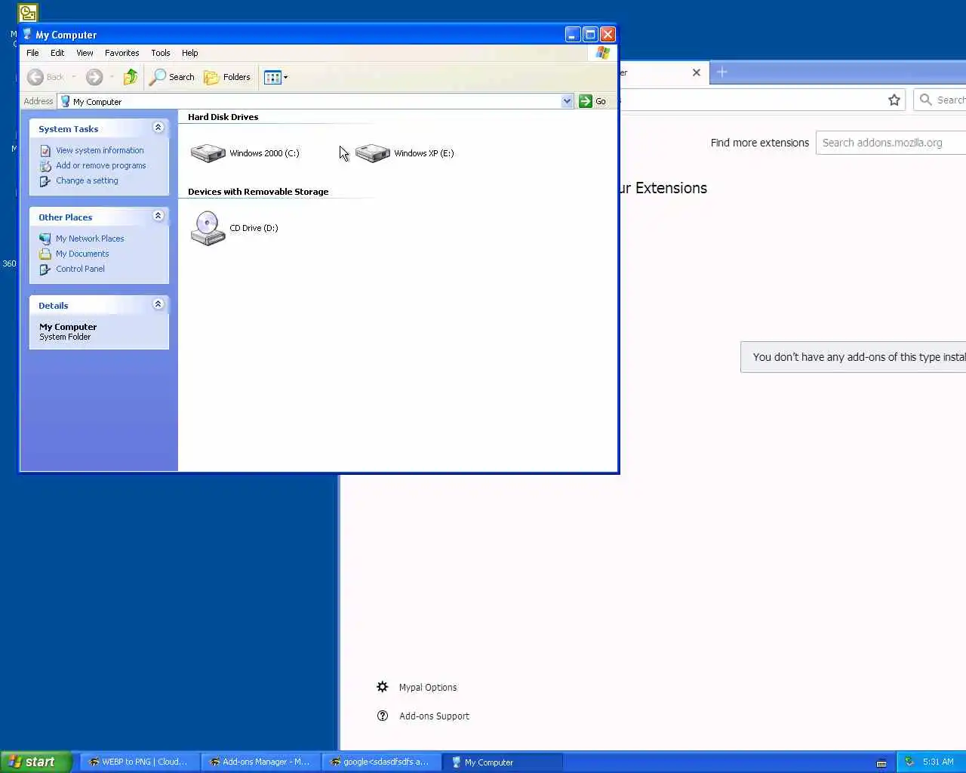The height and width of the screenshot is (773, 966).
Task: Click the Go button next to address
Action: [592, 101]
